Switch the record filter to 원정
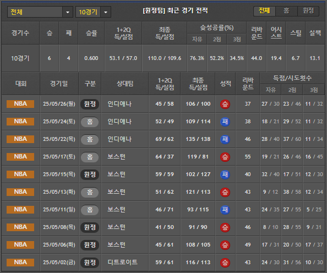327x273 pixels. [x=308, y=11]
